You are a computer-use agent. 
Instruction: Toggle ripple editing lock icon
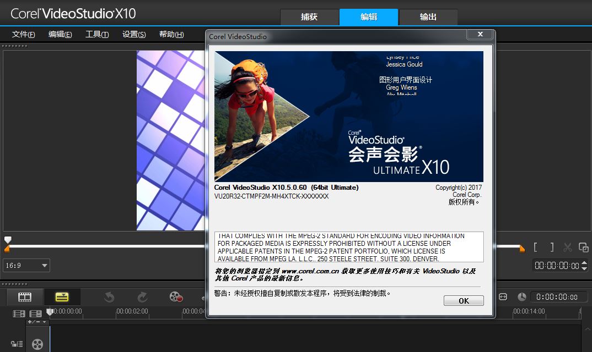click(17, 344)
